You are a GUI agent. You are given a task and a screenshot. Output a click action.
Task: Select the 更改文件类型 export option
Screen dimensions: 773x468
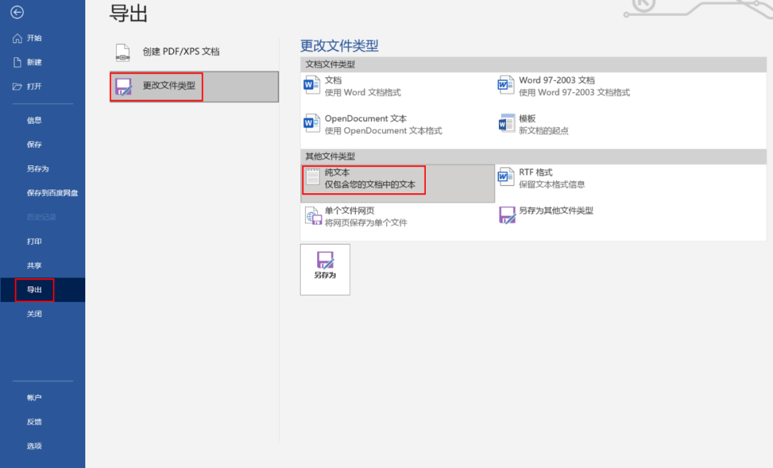click(x=194, y=87)
